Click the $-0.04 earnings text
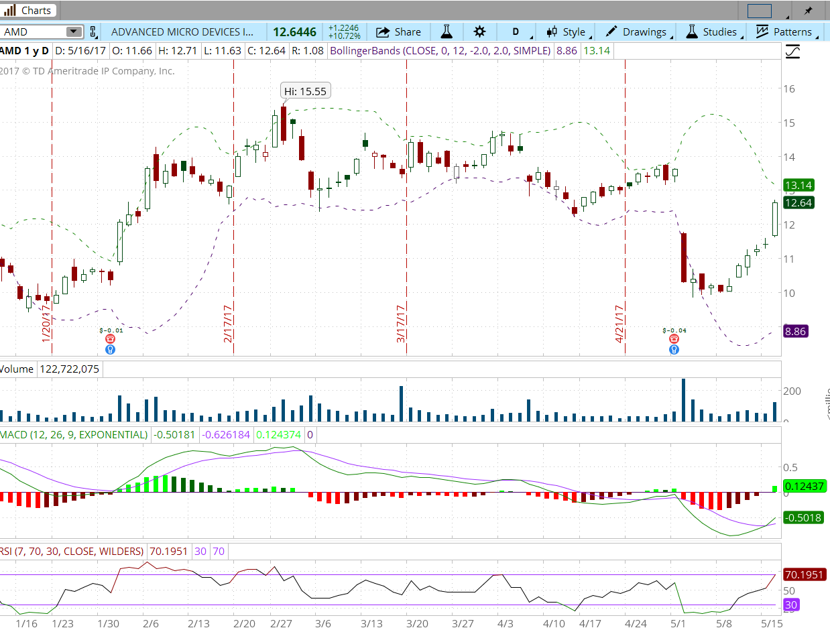Image resolution: width=830 pixels, height=630 pixels. (674, 330)
